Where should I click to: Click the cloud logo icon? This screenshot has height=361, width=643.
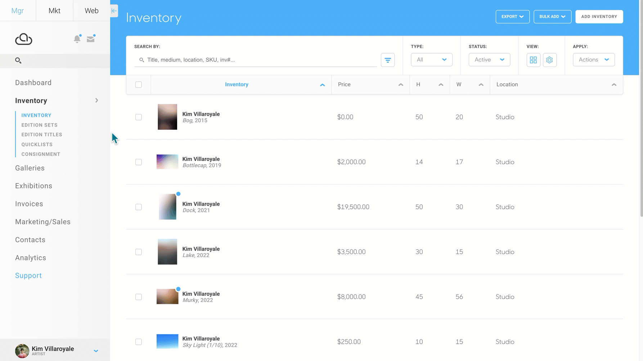[23, 39]
